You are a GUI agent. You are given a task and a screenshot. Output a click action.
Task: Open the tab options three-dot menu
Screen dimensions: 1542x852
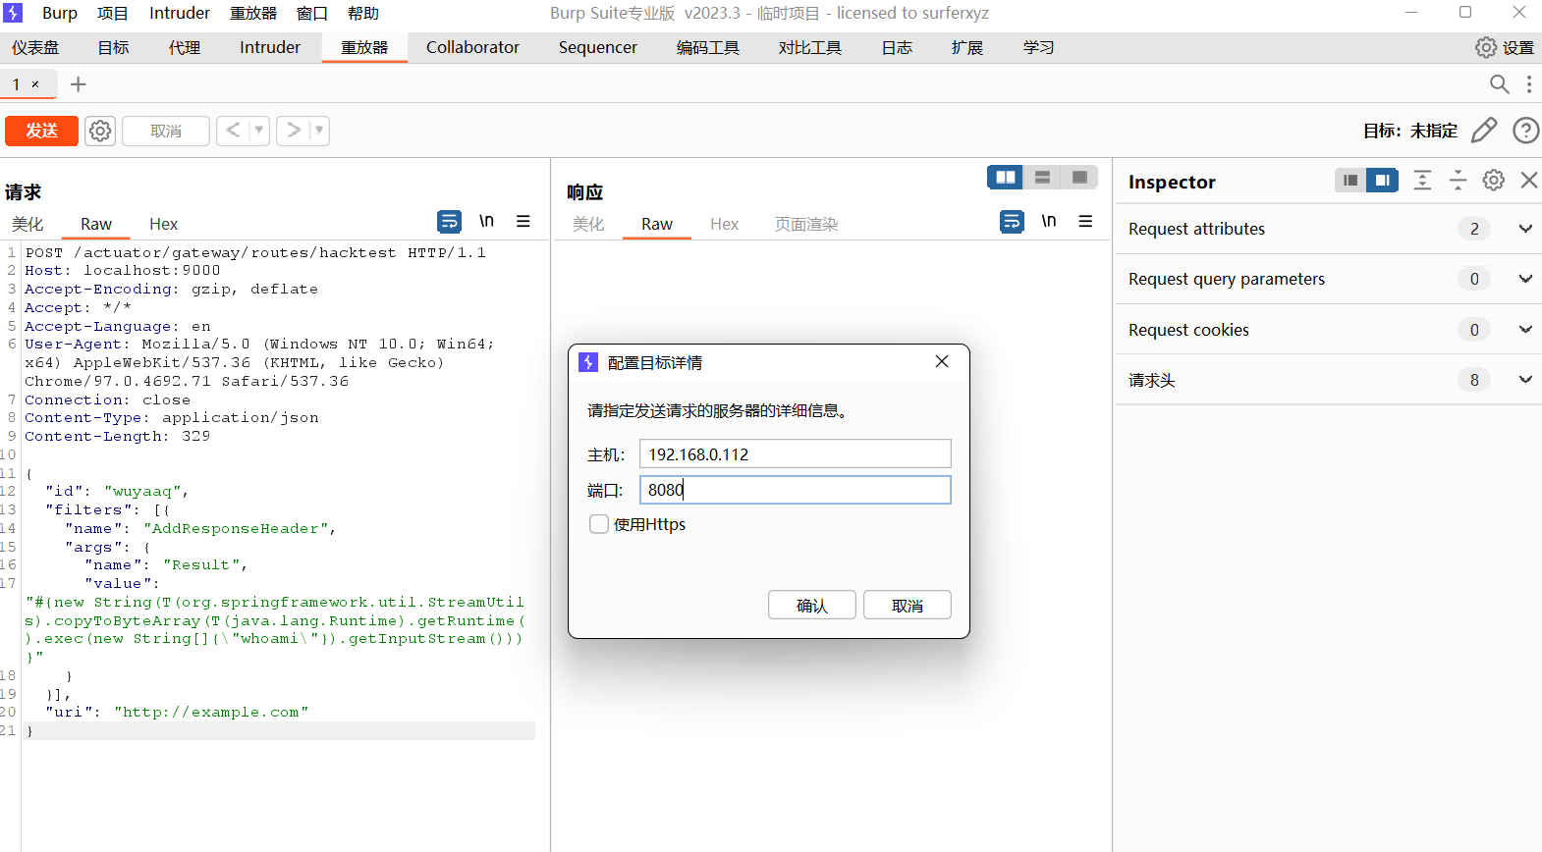1529,84
